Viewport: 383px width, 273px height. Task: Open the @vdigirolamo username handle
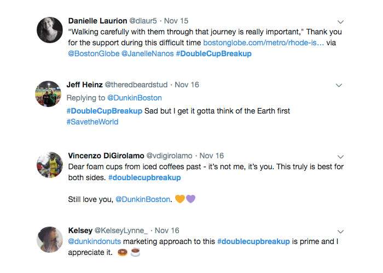[x=170, y=156]
